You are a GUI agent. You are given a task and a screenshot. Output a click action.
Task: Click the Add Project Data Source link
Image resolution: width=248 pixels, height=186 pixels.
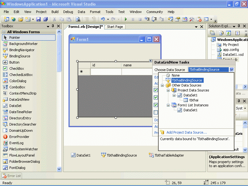click(187, 132)
